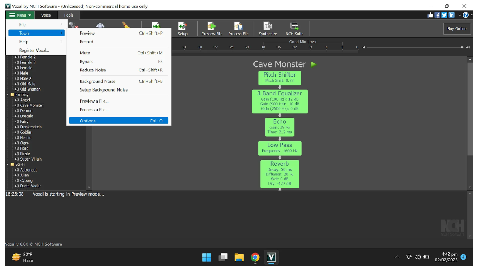Select the Darth Vader voice
Screen dimensions: 480x273
point(30,186)
